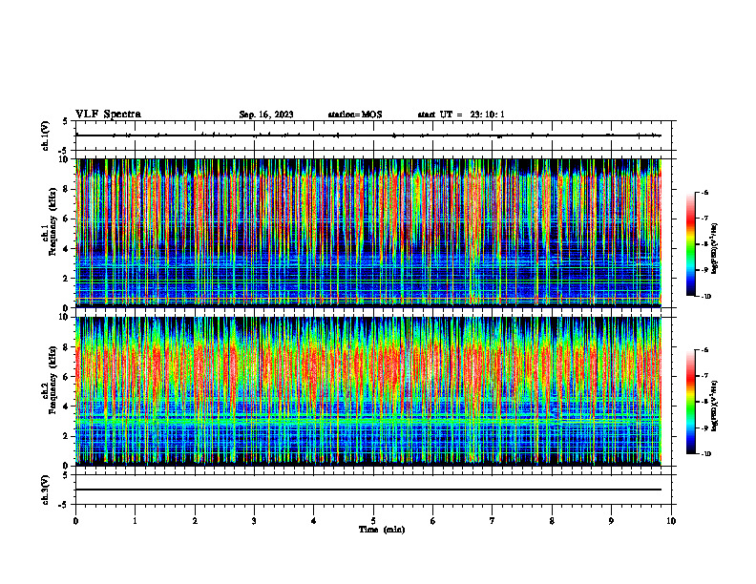Click the "station=MOS" header label
The width and height of the screenshot is (756, 584).
(x=355, y=115)
